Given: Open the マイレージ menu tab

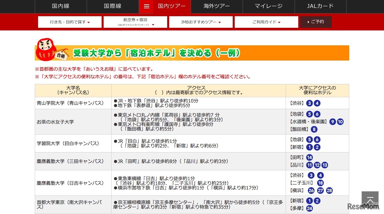Looking at the screenshot, I should (269, 6).
